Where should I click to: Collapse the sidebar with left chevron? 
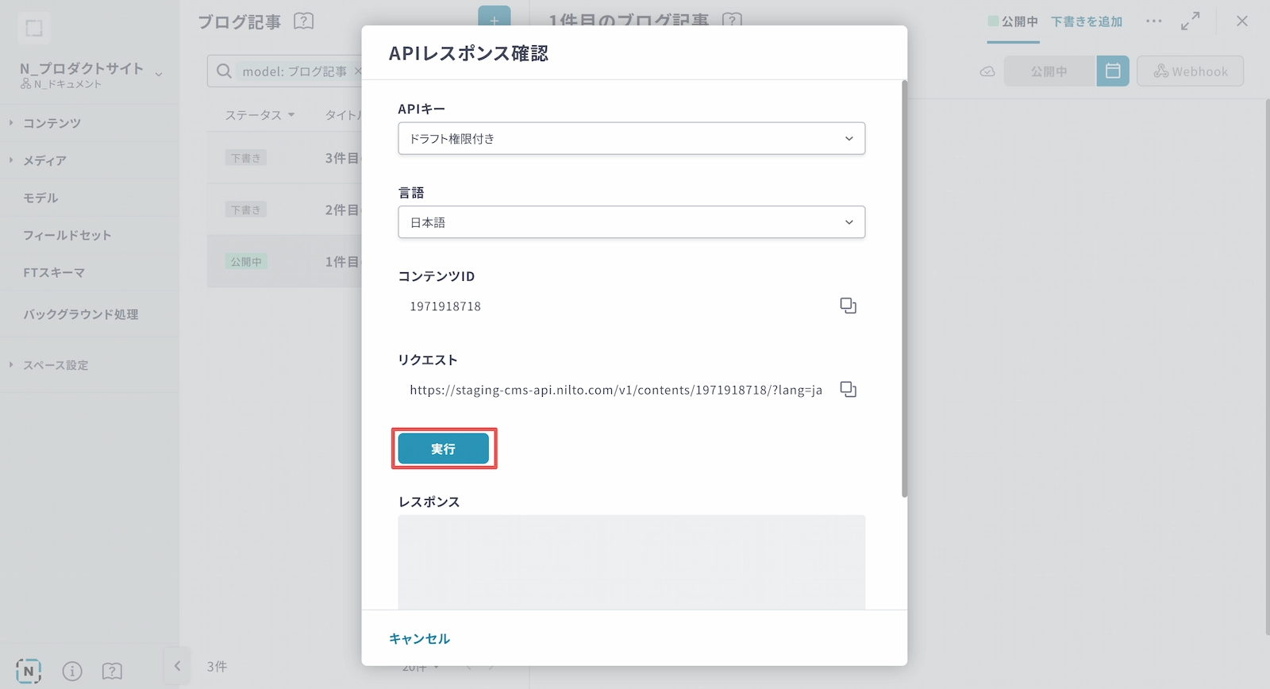pos(177,667)
